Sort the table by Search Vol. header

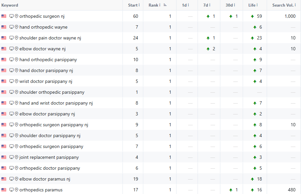[284, 5]
